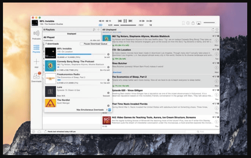Change the Max Simultaneous Downloads stepper
This screenshot has height=158, width=251.
[109, 110]
